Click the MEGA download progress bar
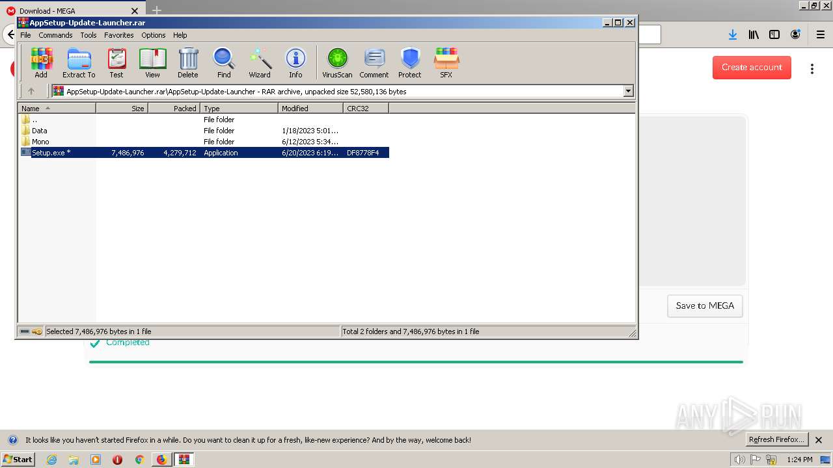The width and height of the screenshot is (833, 468). (416, 362)
